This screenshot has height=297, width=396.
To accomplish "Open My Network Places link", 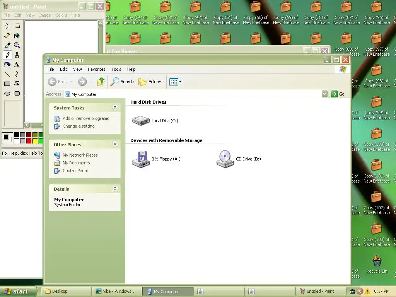I will click(x=80, y=155).
